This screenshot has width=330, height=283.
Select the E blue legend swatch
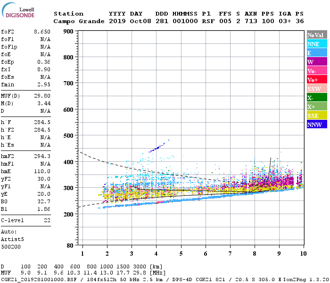tap(317, 53)
